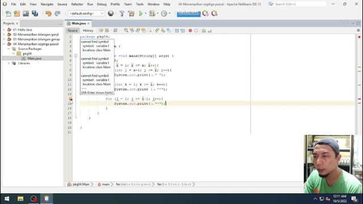
Task: Collapse 04-Menampilkan segitiga pascal project
Action: [4, 44]
